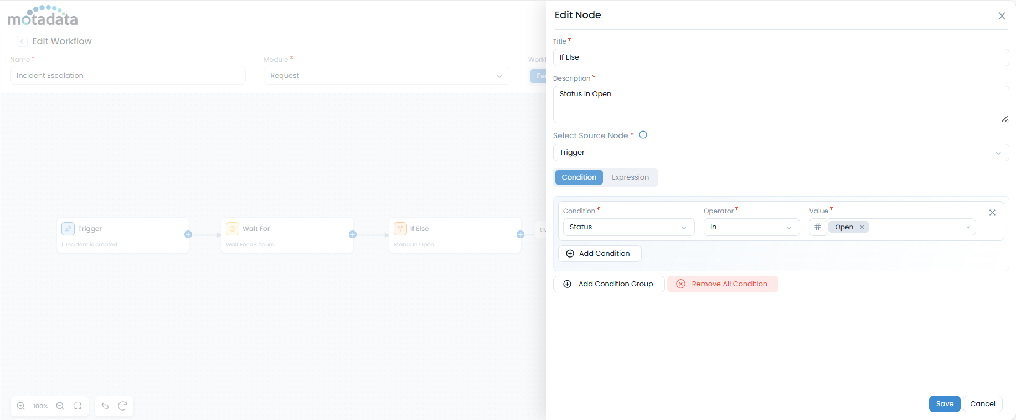Click the Save button
Viewport: 1016px width, 420px height.
pos(944,404)
